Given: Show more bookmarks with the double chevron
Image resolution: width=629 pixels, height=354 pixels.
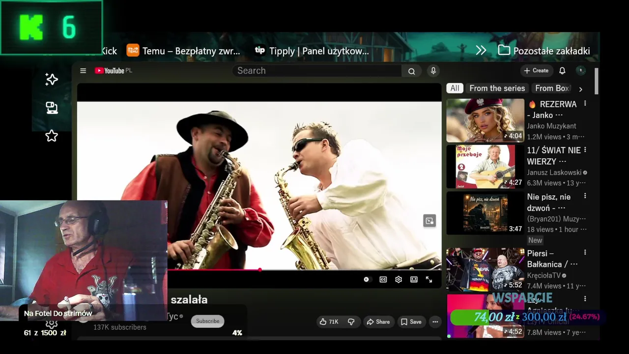Looking at the screenshot, I should (x=481, y=50).
